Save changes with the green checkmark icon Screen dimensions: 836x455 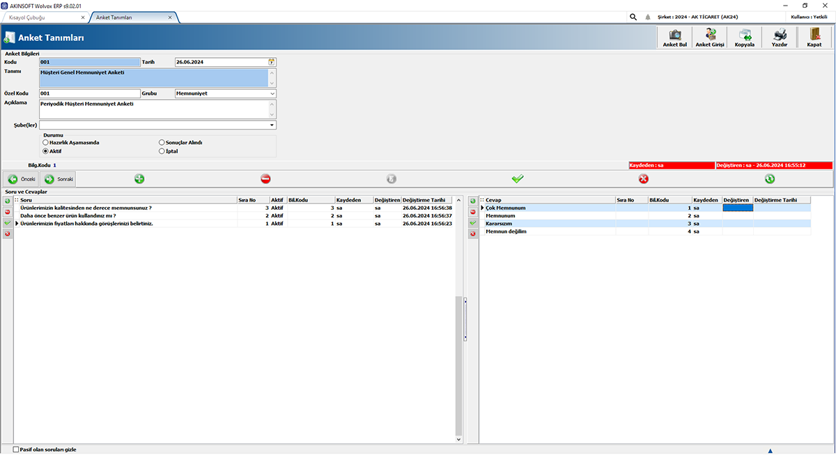[x=518, y=178]
